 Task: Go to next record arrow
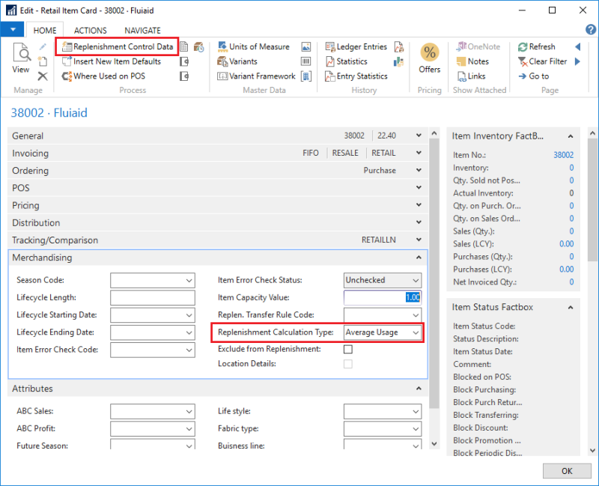coord(577,61)
